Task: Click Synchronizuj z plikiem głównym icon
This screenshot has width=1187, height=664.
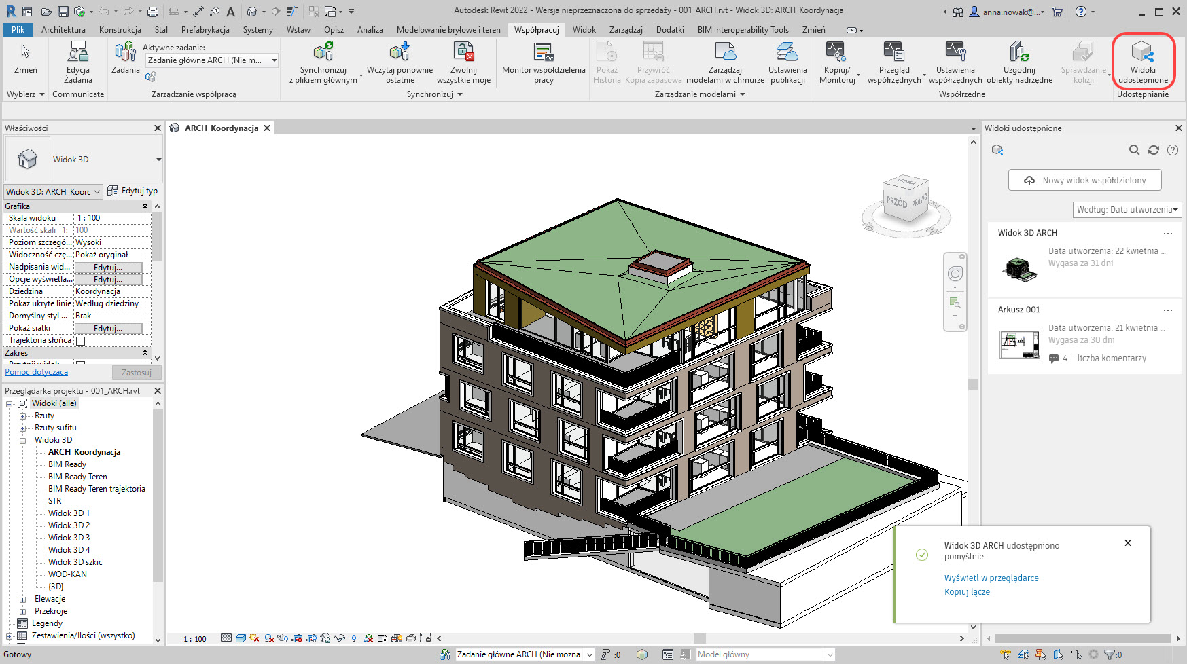Action: point(323,52)
